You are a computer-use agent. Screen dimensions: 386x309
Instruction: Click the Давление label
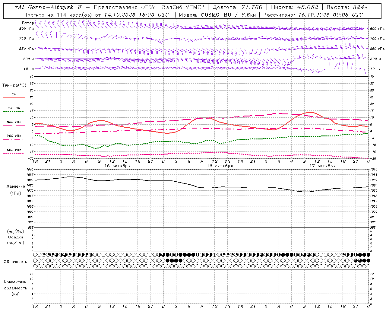click(x=16, y=186)
